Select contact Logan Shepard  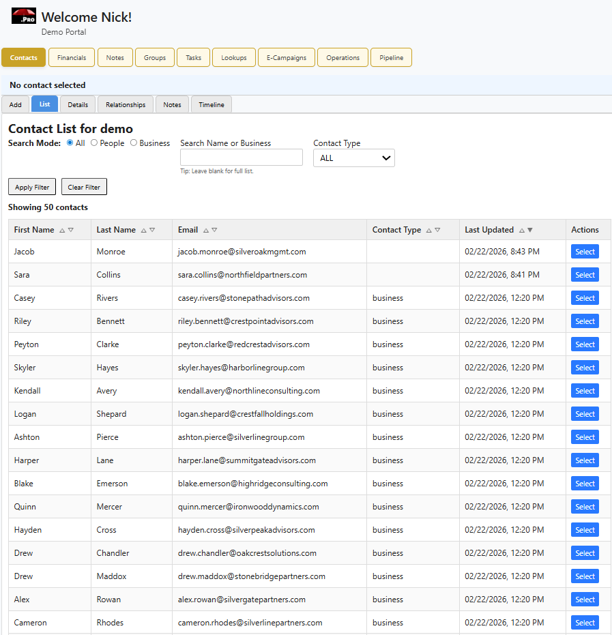click(585, 414)
